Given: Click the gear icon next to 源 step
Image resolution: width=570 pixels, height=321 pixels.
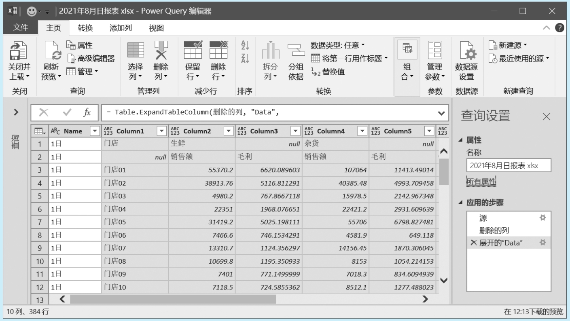Looking at the screenshot, I should [543, 218].
